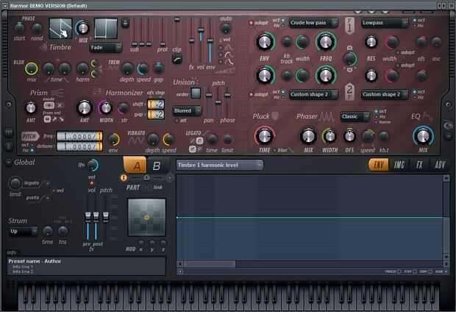This screenshot has height=312, width=456.
Task: Click the clip curve button
Action: point(177,59)
